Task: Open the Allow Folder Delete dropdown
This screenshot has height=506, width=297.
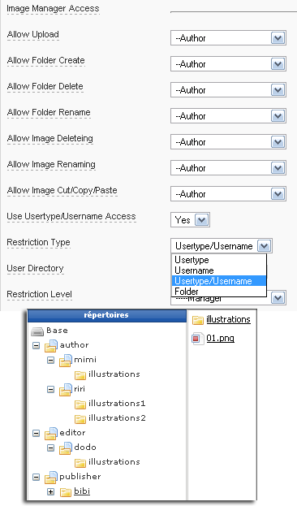Action: tap(228, 90)
